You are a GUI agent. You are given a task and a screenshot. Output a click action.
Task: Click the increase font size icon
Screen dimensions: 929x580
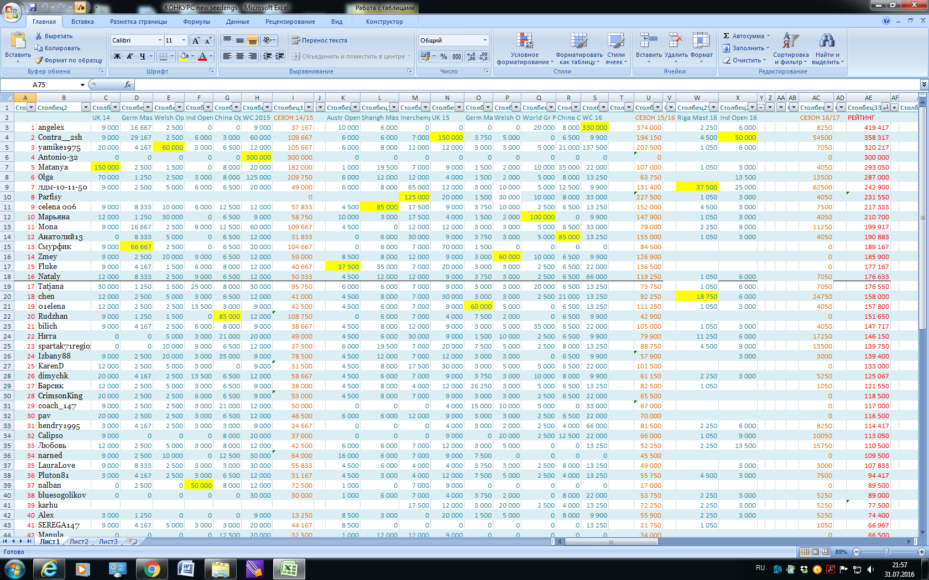coord(196,40)
